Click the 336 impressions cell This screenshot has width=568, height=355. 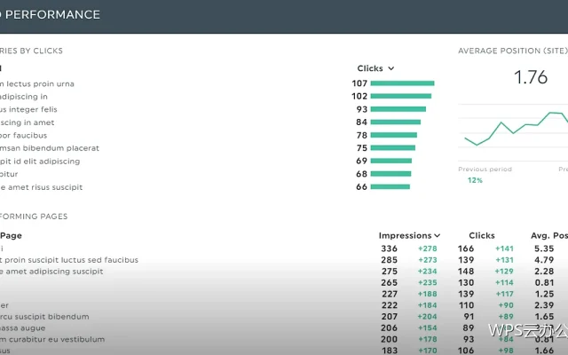pyautogui.click(x=390, y=248)
